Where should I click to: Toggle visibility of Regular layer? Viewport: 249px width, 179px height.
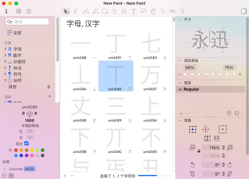[x=180, y=89]
